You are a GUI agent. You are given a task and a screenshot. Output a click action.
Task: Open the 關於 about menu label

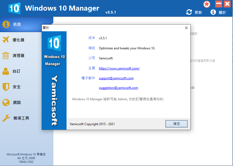coord(222,12)
